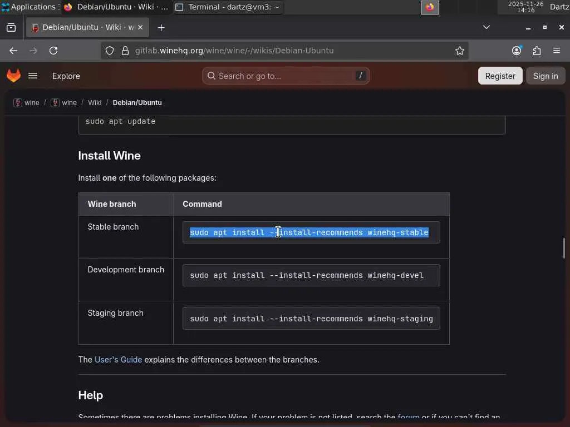This screenshot has height=427, width=570.
Task: Click the clock in the panel
Action: tap(525, 7)
